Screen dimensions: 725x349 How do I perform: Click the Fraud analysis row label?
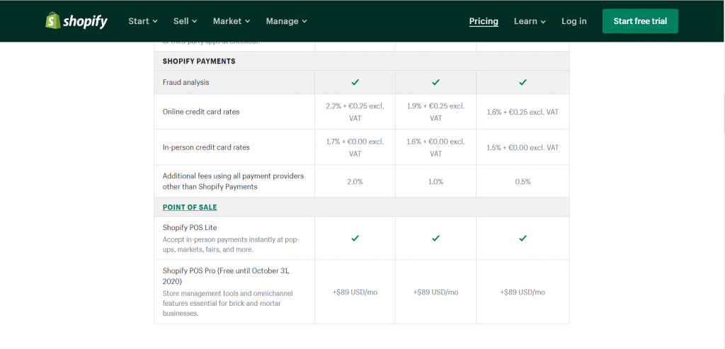[x=185, y=82]
